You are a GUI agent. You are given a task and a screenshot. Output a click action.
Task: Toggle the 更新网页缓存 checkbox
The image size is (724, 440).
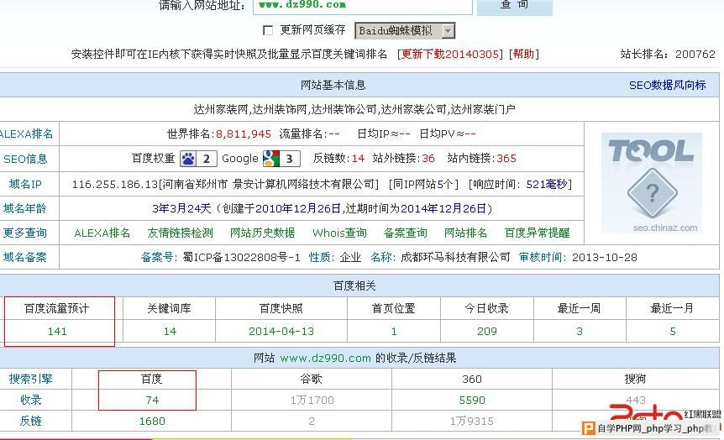[267, 30]
